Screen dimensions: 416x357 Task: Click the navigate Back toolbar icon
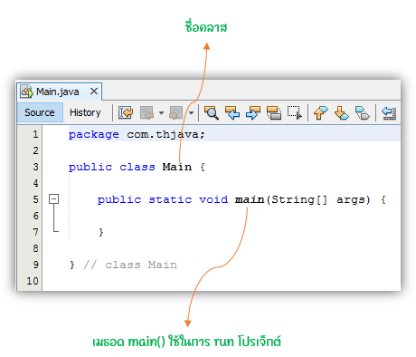pyautogui.click(x=147, y=112)
